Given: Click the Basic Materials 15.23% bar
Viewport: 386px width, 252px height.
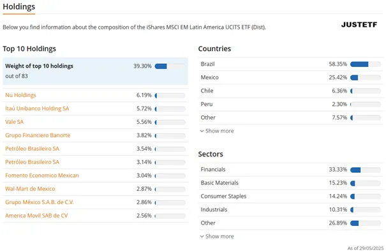Looking at the screenshot, I should click(x=366, y=183).
